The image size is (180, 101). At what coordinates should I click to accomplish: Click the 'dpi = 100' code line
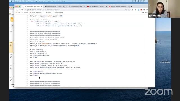pyautogui.click(x=33, y=58)
